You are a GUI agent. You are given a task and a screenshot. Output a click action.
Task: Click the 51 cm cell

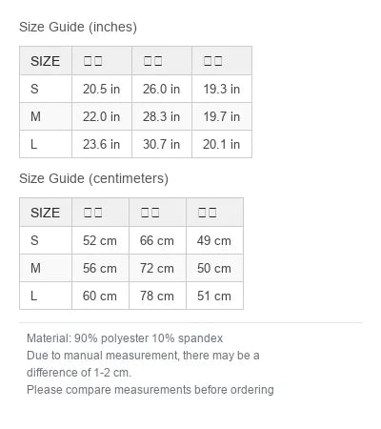click(214, 296)
